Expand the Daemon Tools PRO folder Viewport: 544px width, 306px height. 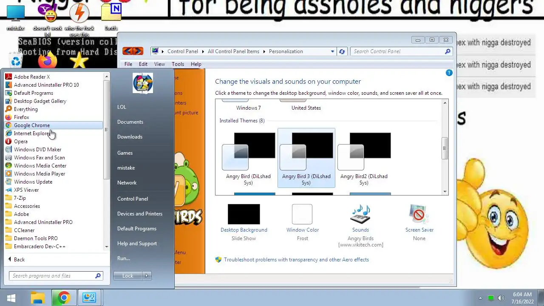point(36,238)
